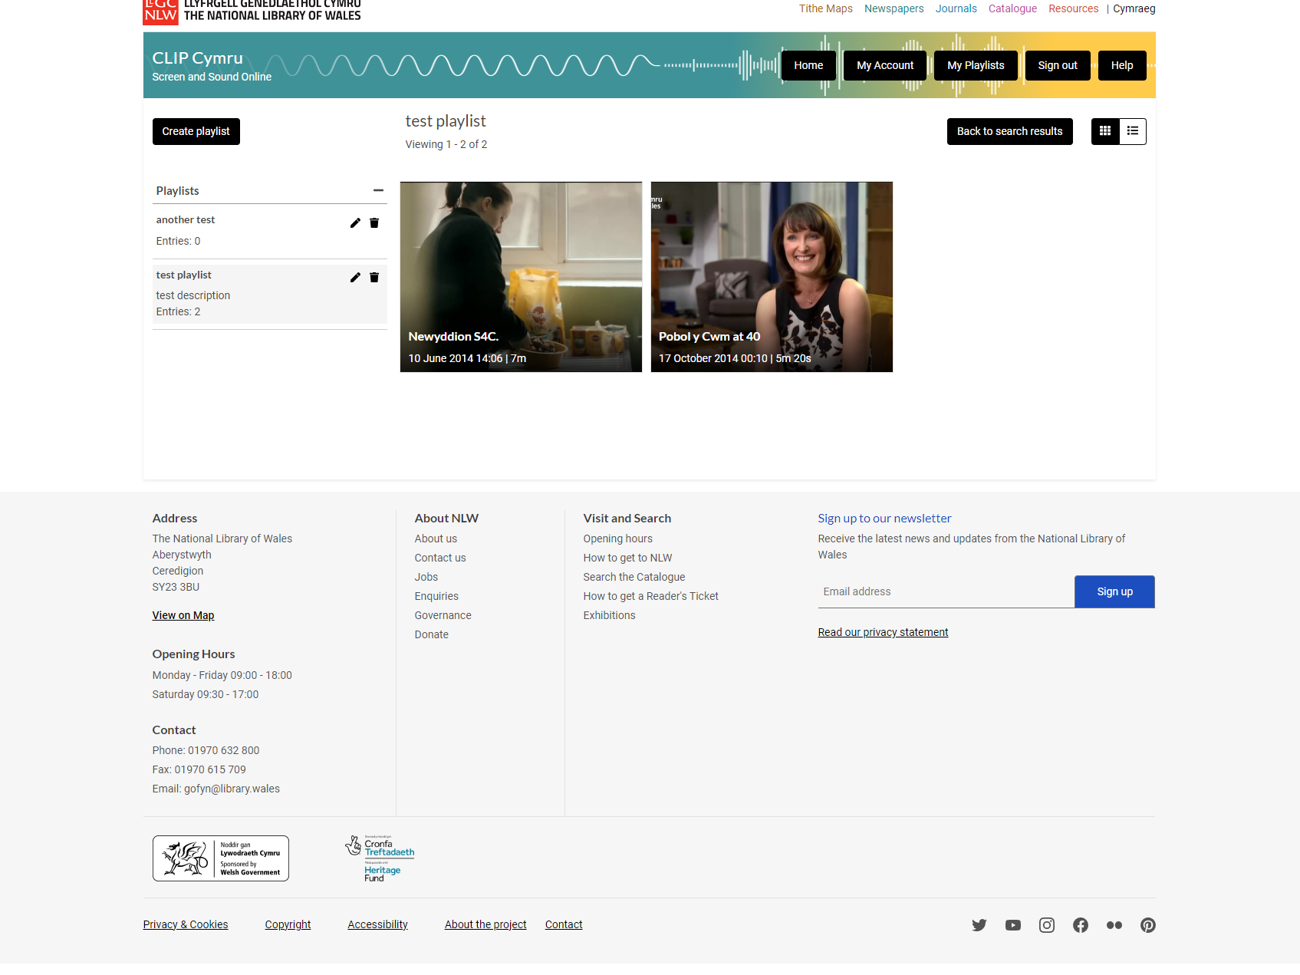The width and height of the screenshot is (1300, 975).
Task: Open Exhibitions footer link
Action: [610, 615]
